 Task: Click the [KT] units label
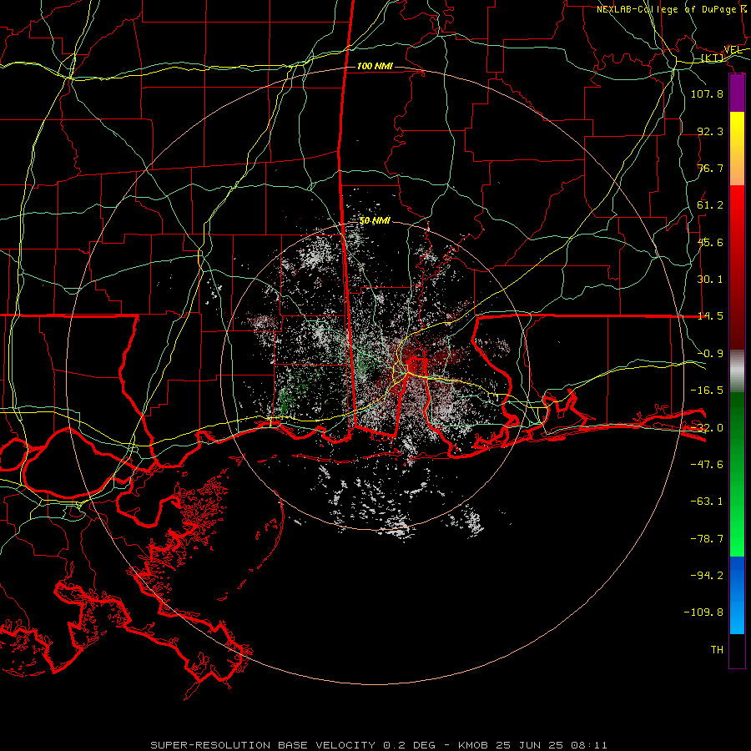pyautogui.click(x=713, y=58)
